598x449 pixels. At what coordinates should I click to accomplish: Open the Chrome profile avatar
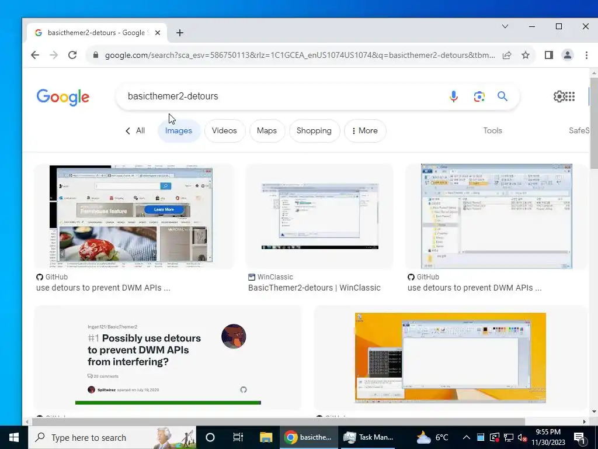(568, 55)
